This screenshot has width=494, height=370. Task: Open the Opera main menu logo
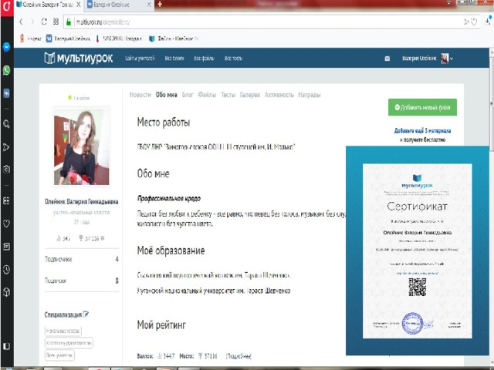tap(7, 6)
